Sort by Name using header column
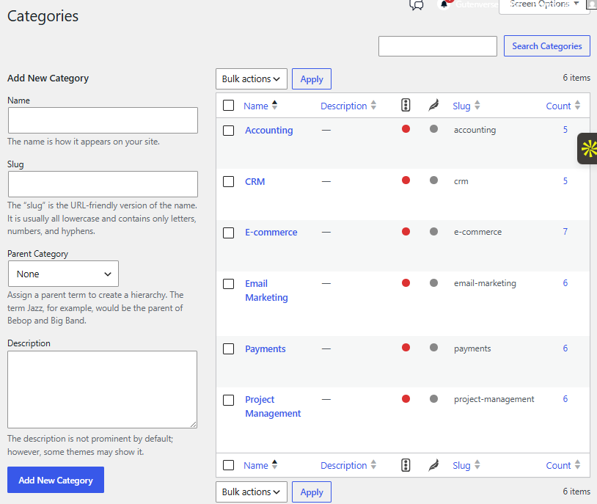Viewport: 597px width, 504px height. 260,106
